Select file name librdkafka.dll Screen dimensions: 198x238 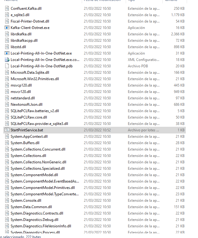point(21,34)
